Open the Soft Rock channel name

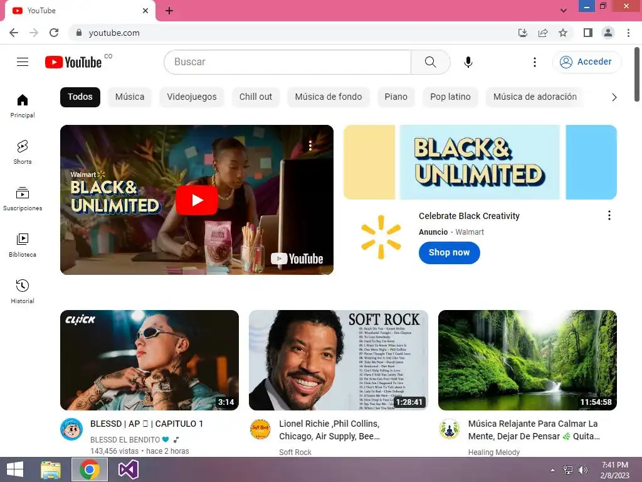tap(295, 452)
